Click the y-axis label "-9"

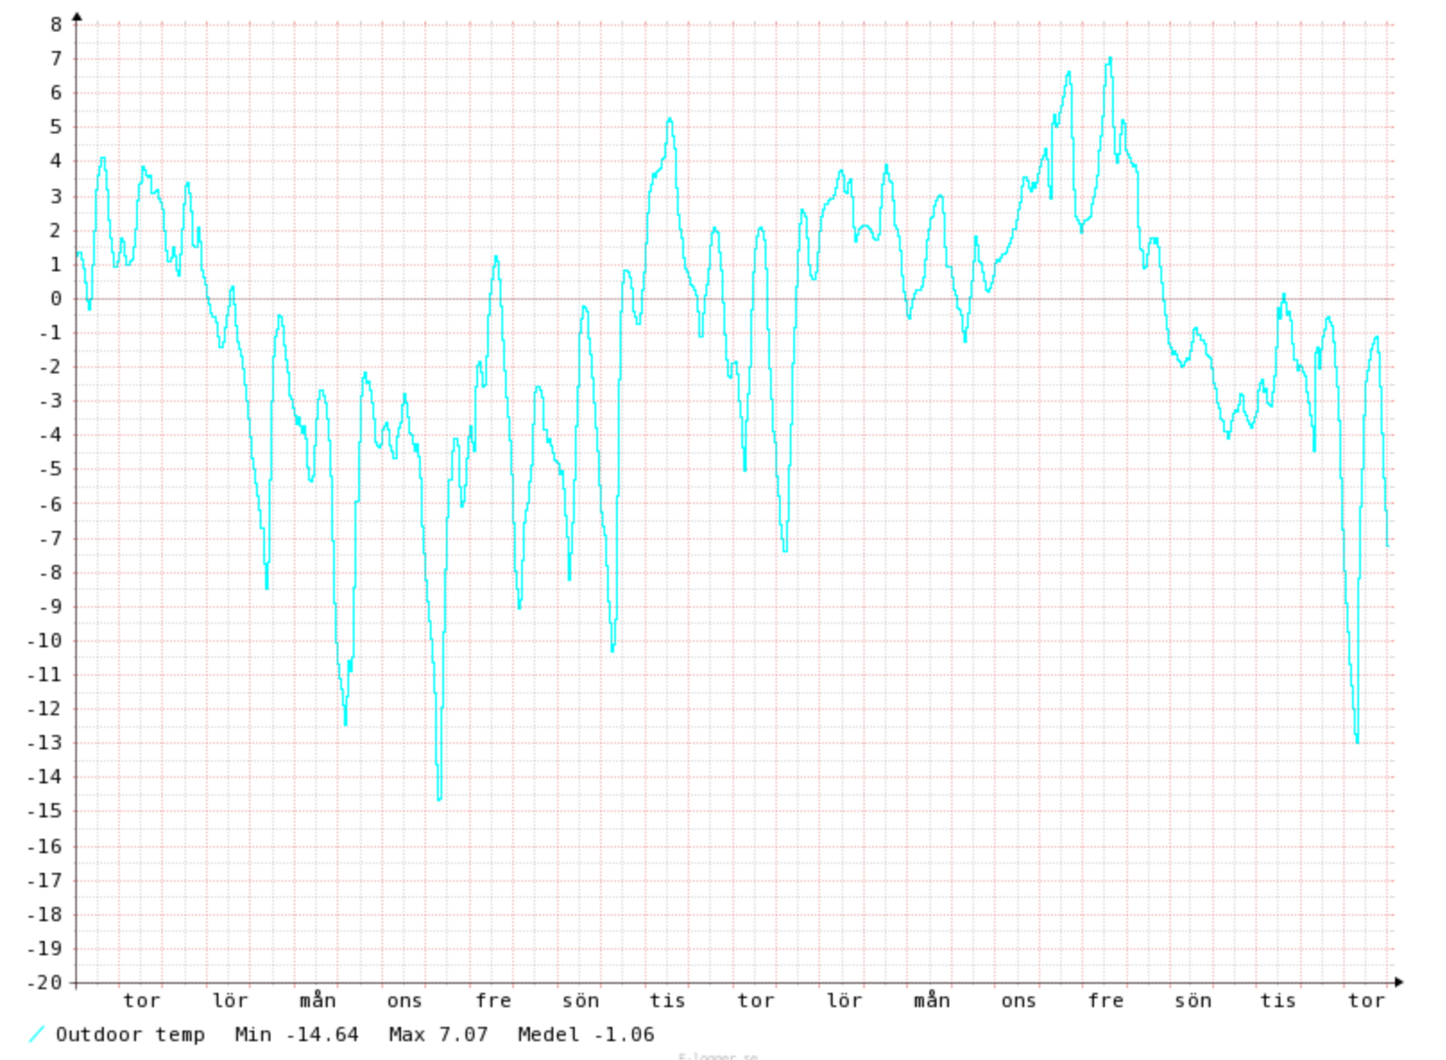click(x=50, y=606)
